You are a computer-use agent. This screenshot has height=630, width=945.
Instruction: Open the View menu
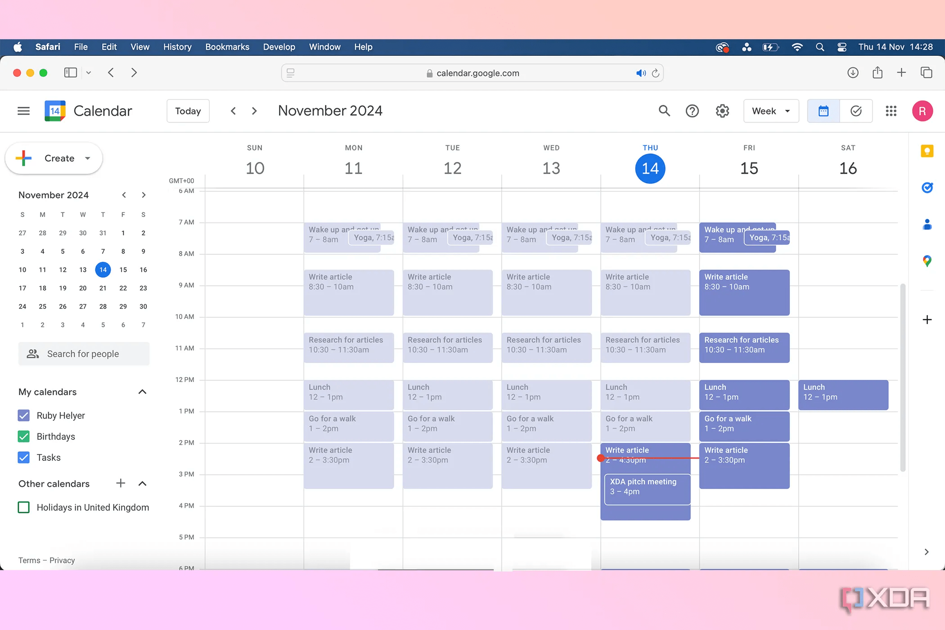pyautogui.click(x=140, y=47)
